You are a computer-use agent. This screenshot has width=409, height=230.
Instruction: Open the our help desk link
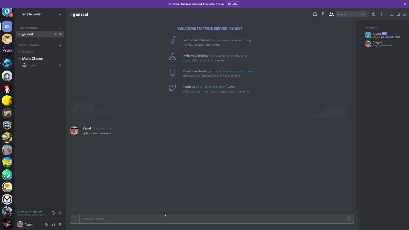click(209, 87)
